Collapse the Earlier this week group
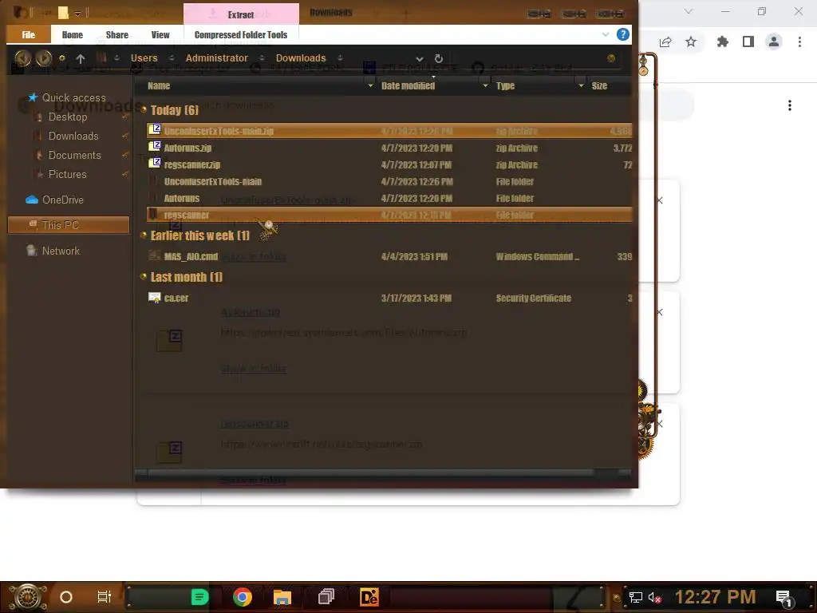Image resolution: width=817 pixels, height=613 pixels. click(144, 235)
